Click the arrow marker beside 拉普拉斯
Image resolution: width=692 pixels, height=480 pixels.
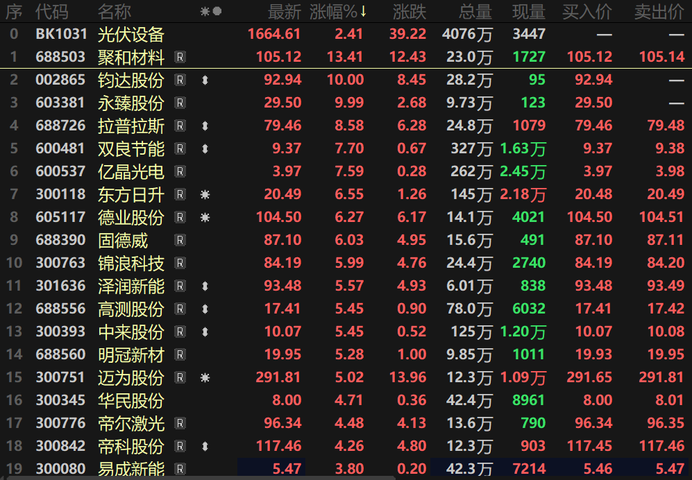point(205,126)
